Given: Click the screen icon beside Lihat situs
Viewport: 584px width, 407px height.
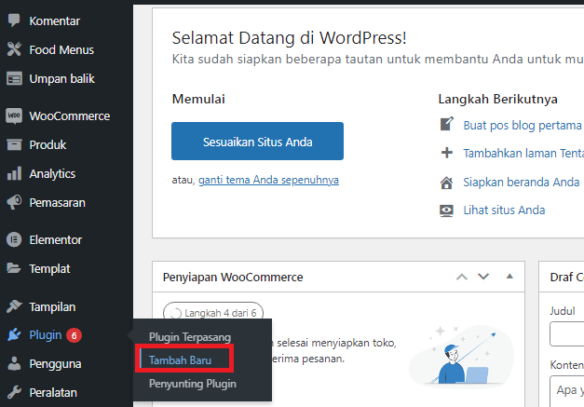Looking at the screenshot, I should [x=446, y=210].
